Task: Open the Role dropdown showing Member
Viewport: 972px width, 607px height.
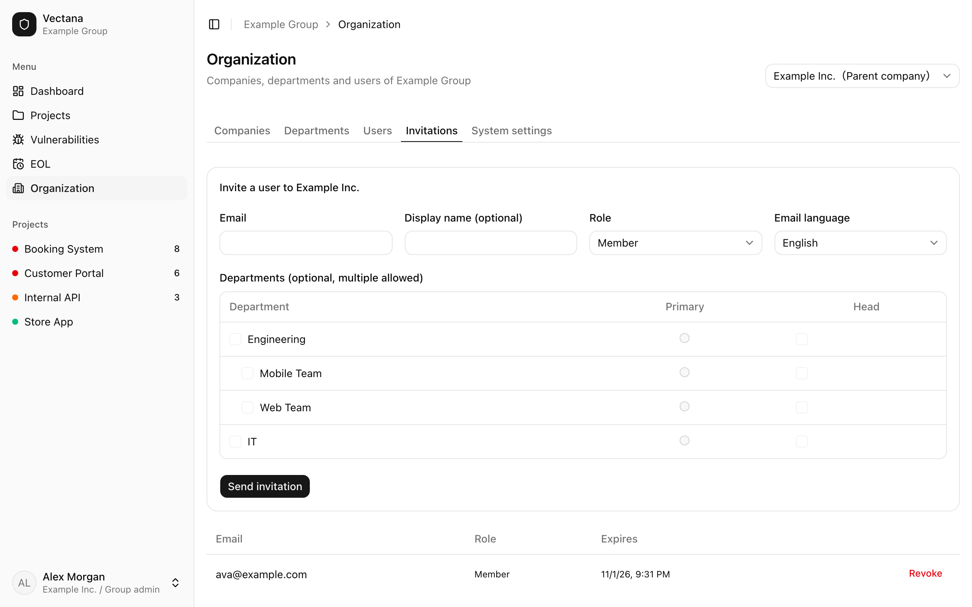Action: pos(675,243)
